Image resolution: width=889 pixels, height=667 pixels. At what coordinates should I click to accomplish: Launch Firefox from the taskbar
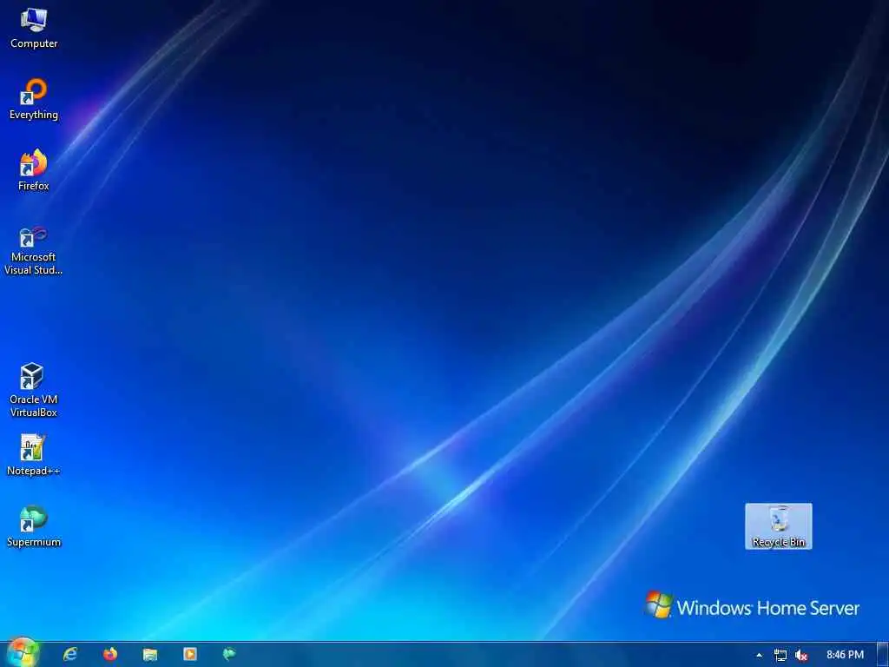click(110, 655)
